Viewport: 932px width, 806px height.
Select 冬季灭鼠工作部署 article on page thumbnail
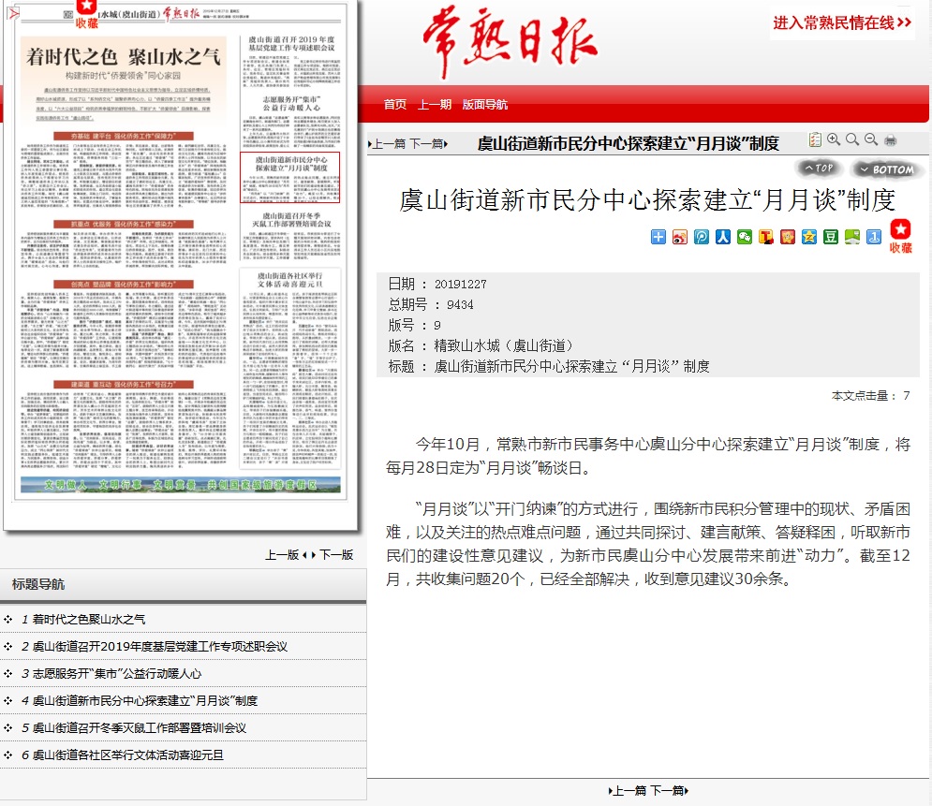291,235
